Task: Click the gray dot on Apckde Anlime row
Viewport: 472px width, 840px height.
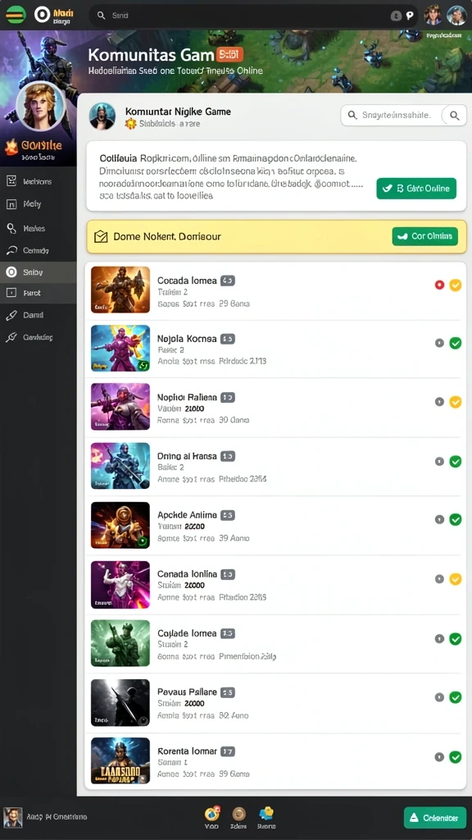Action: 439,519
